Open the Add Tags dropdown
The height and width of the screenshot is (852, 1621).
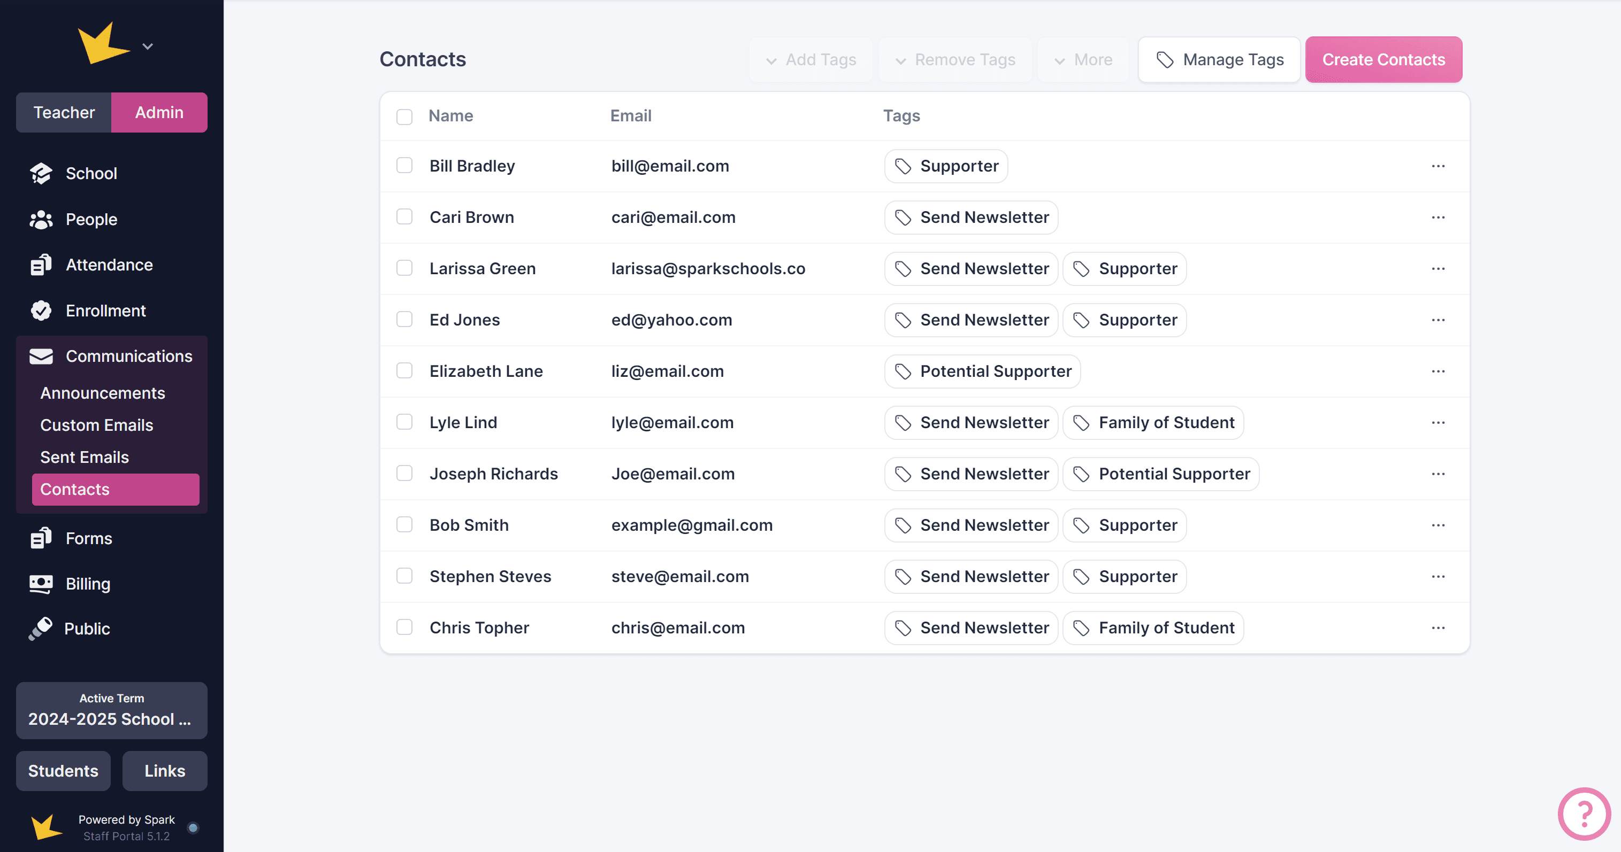coord(811,60)
